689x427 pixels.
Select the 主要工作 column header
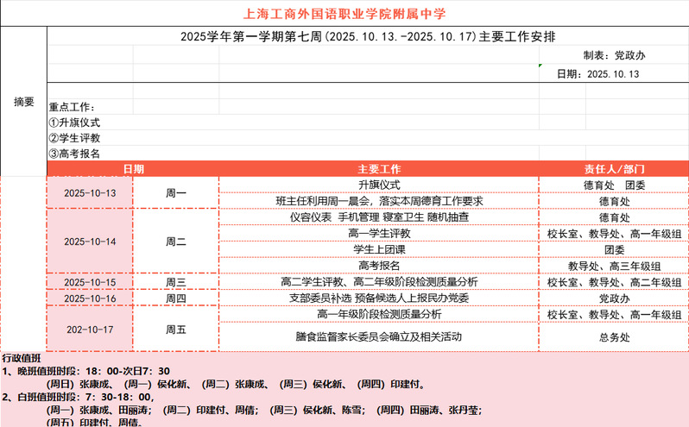click(x=379, y=169)
